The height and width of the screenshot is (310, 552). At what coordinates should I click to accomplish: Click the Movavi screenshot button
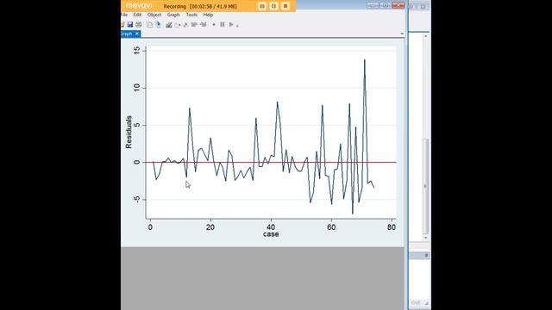coord(262,6)
